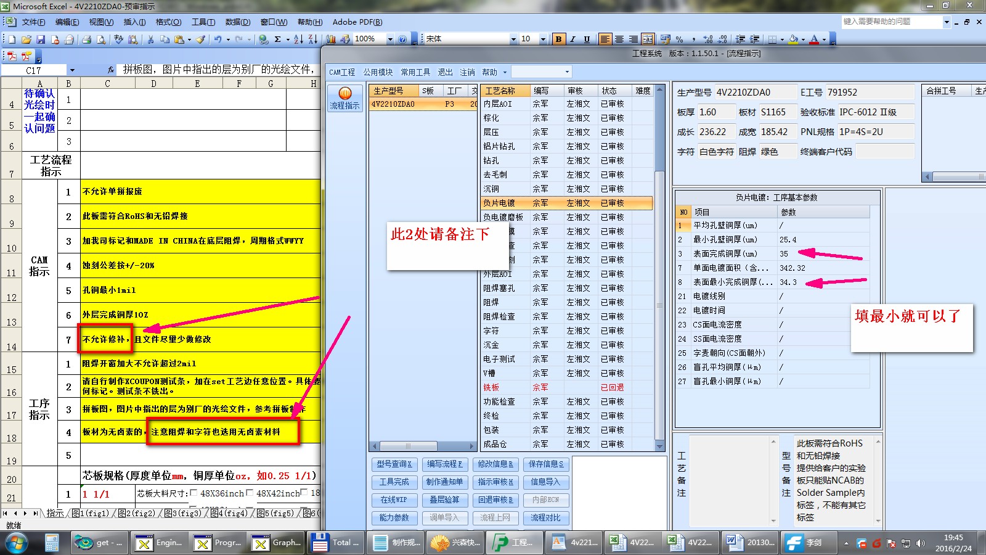Open the calculator taskbar icon

(x=51, y=543)
